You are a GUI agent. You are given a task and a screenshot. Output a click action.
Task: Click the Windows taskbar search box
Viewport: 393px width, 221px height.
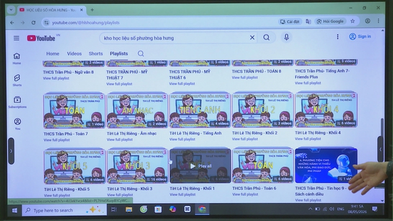64,210
